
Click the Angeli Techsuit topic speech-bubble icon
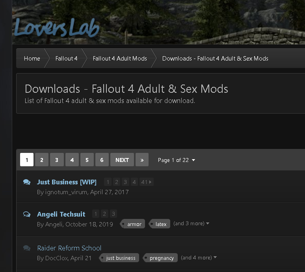(27, 214)
